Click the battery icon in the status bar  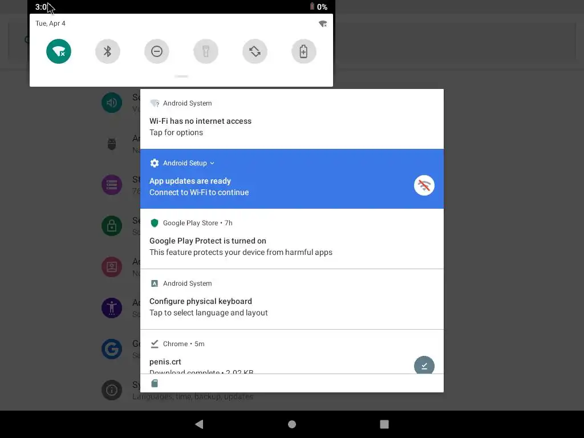coord(312,6)
